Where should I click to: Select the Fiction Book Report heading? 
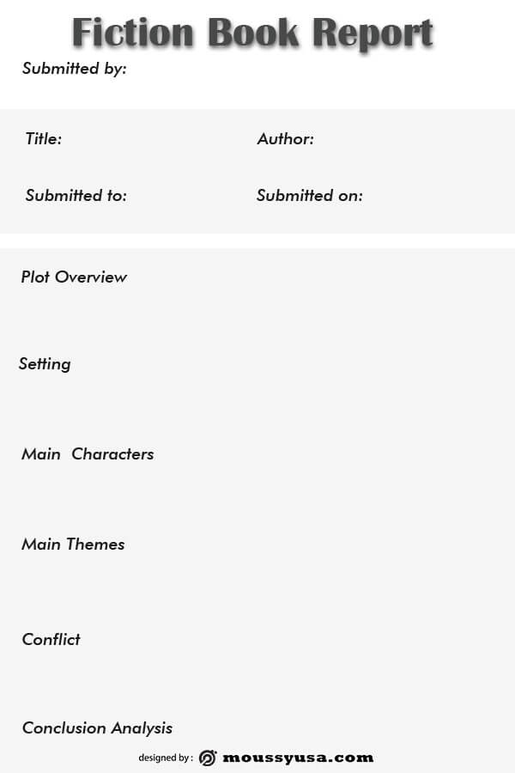coord(252,33)
